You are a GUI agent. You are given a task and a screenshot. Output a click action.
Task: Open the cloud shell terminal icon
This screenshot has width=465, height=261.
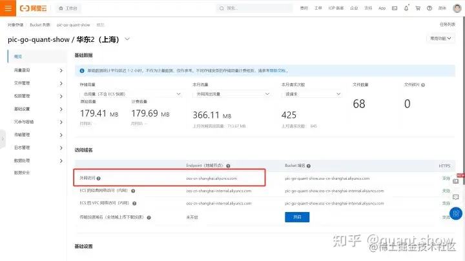(395, 8)
